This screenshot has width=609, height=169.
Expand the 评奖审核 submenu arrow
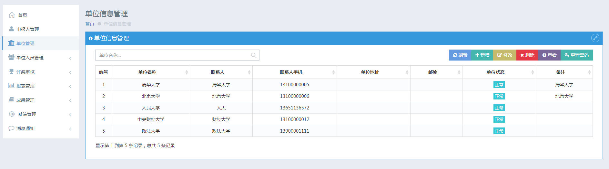(70, 72)
